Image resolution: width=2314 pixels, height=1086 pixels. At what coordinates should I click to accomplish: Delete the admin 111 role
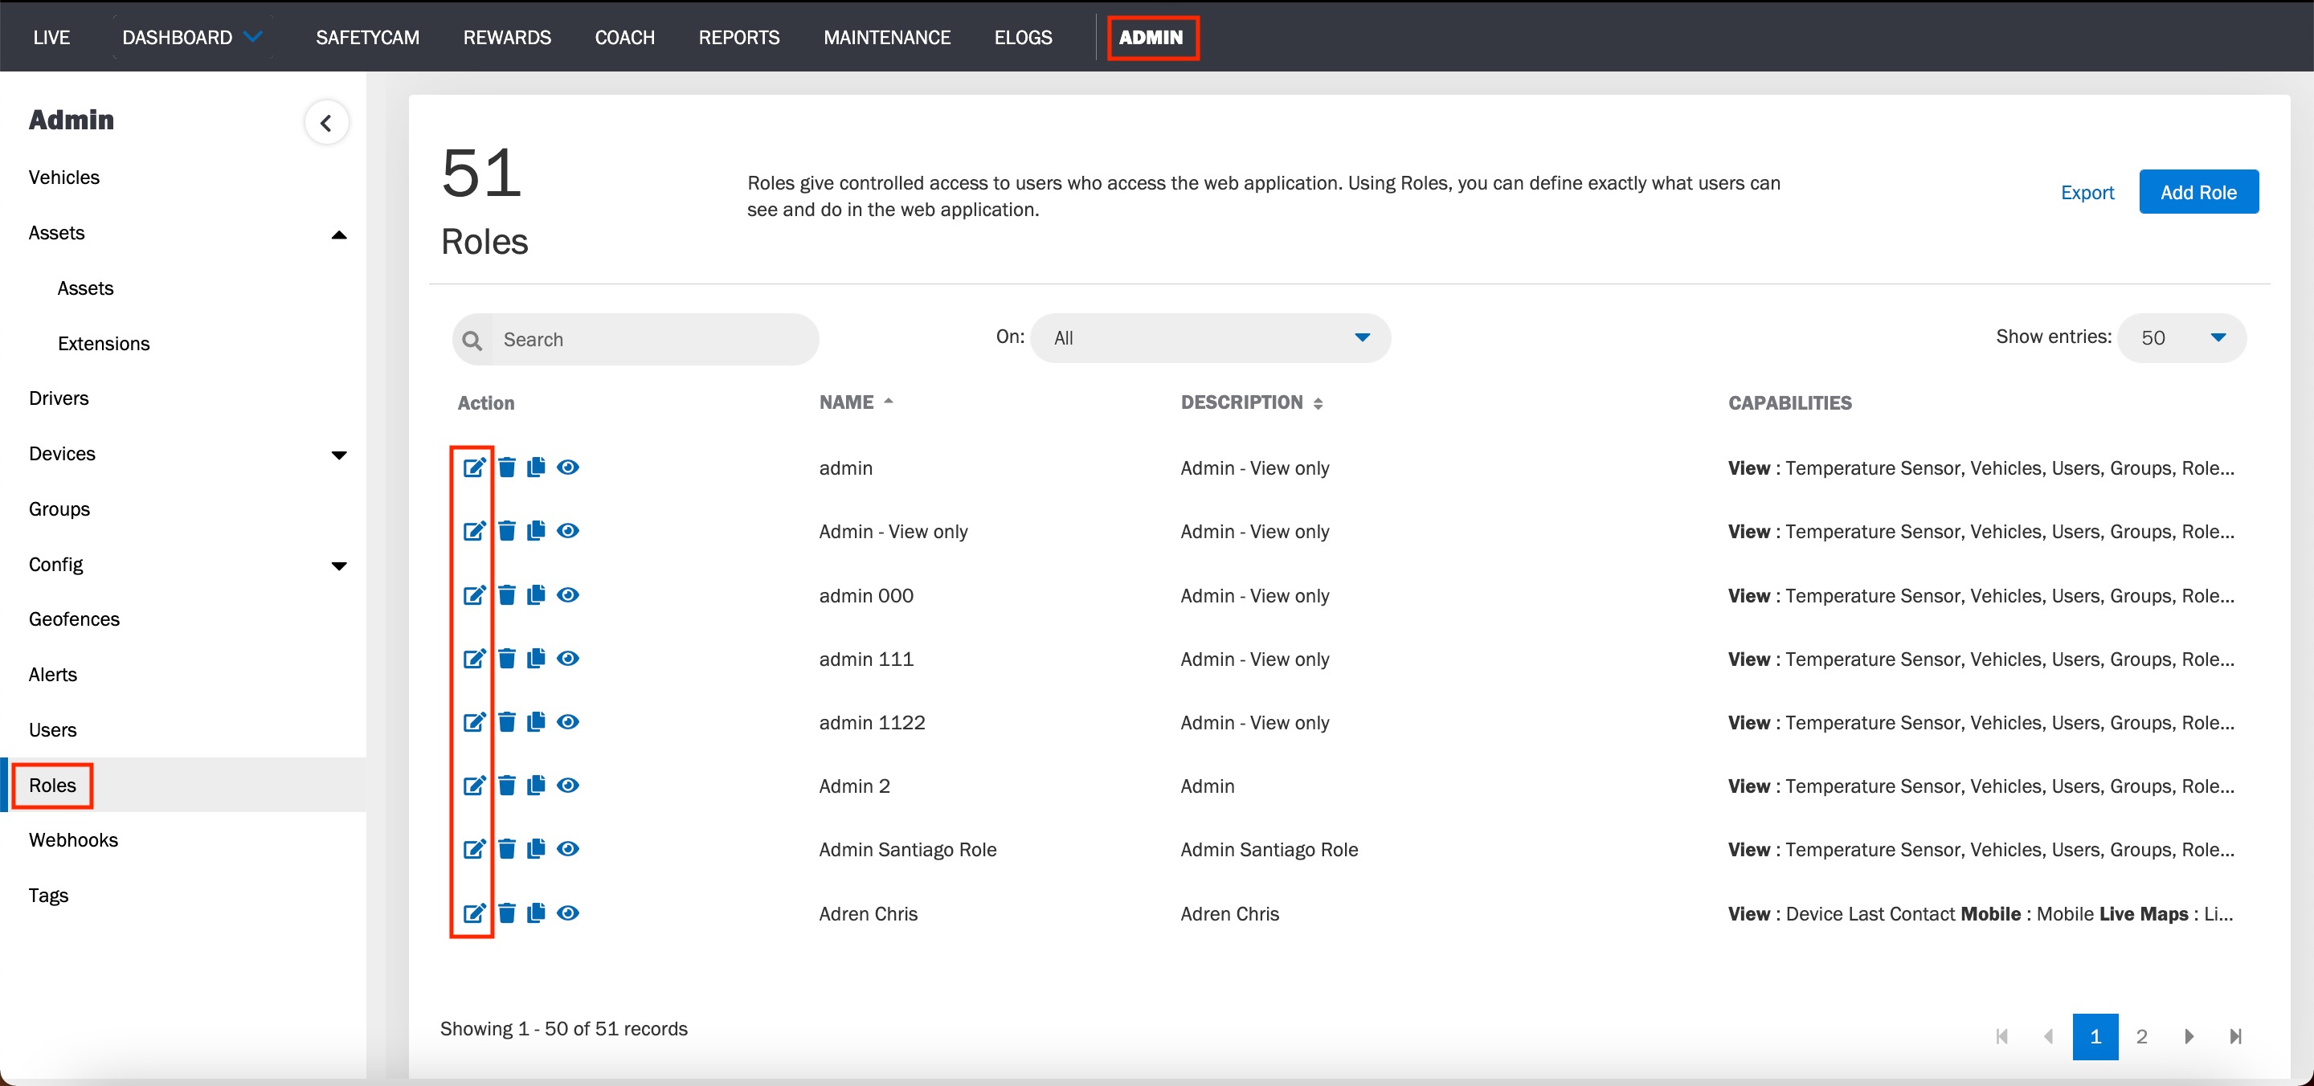507,659
